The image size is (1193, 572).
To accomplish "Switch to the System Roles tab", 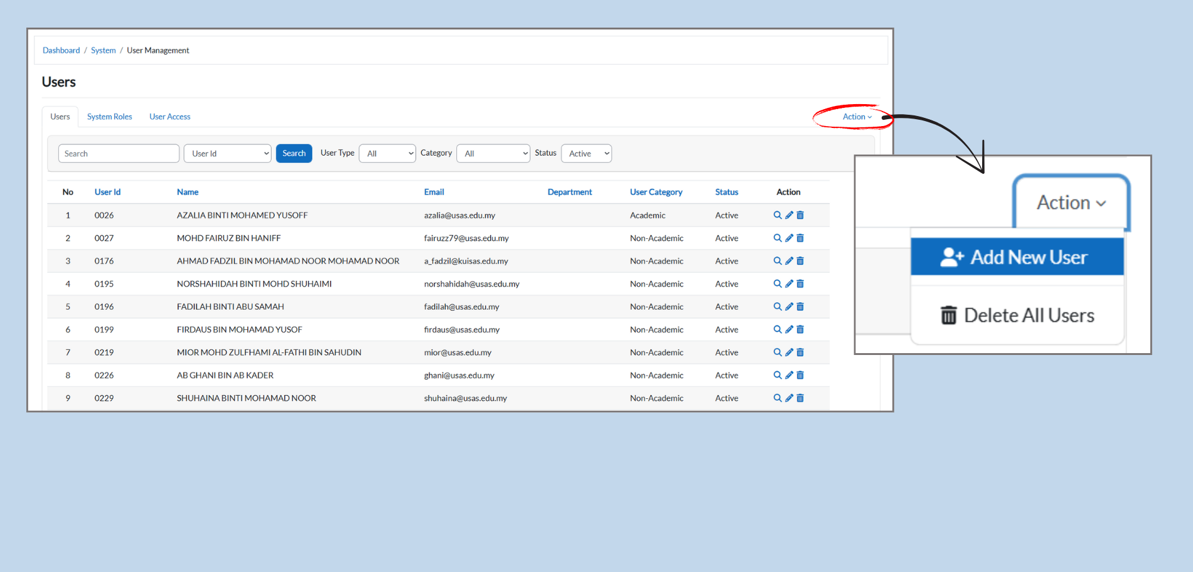I will coord(109,117).
